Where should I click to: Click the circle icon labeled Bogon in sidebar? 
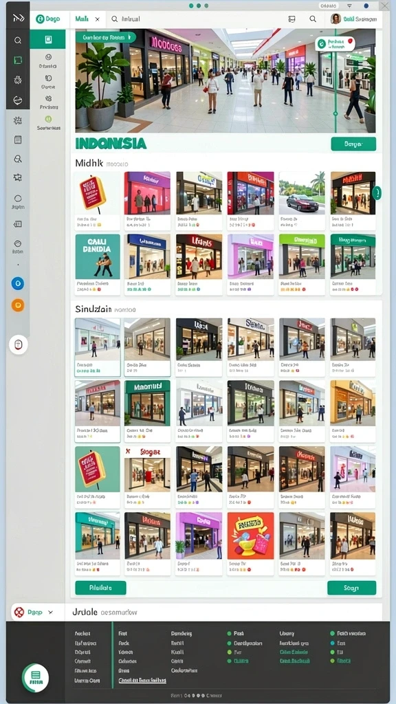point(18,198)
